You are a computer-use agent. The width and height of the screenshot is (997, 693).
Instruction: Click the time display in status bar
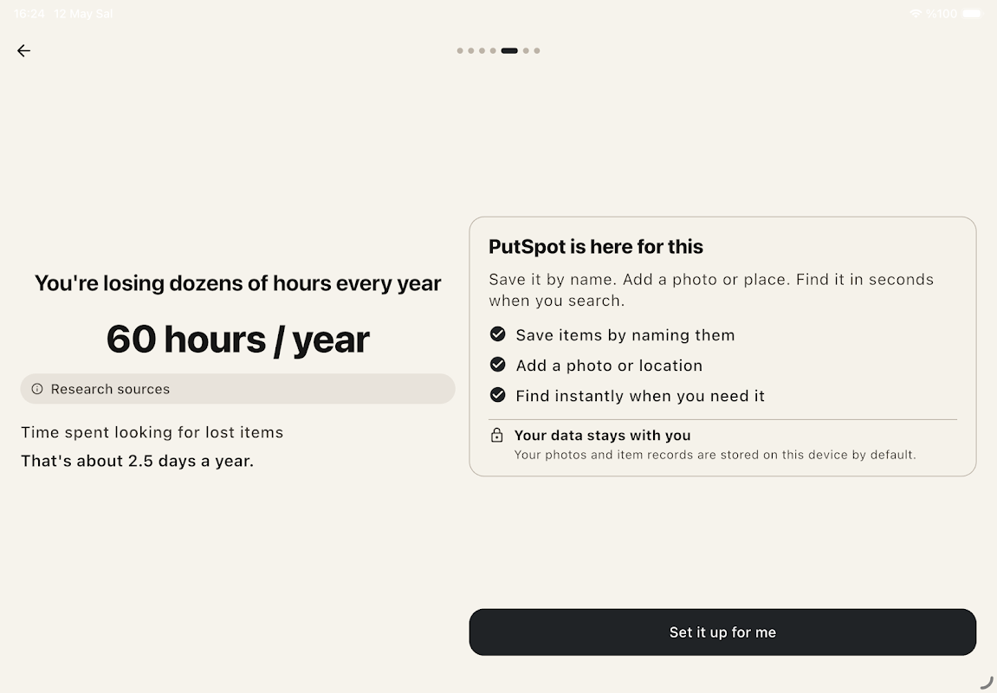29,13
